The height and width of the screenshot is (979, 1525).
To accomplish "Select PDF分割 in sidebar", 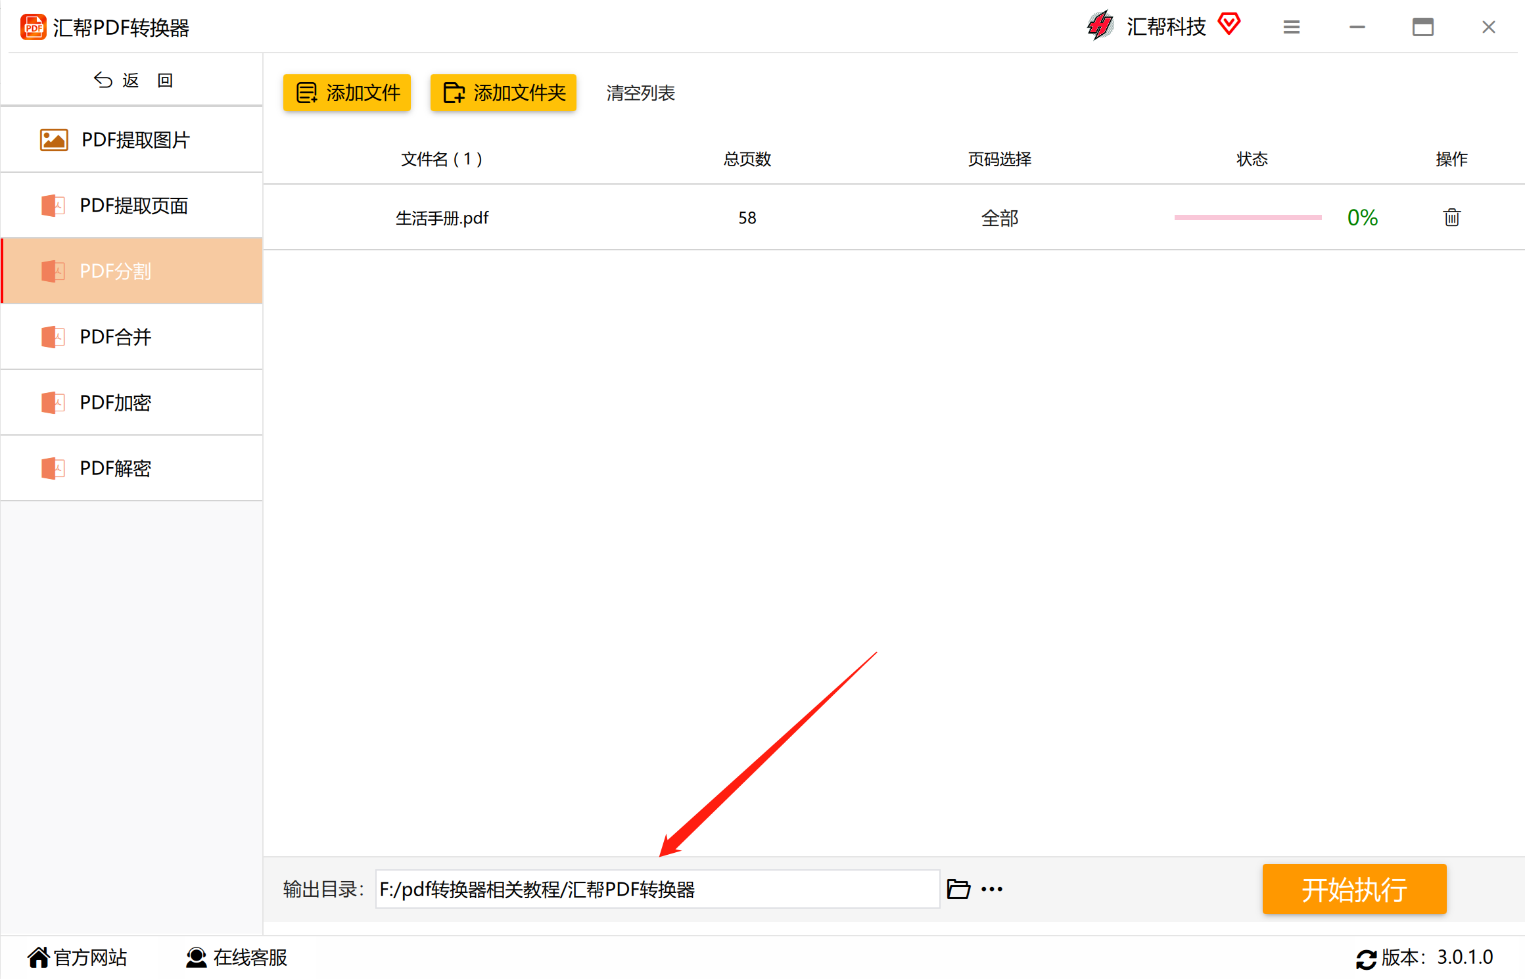I will [x=132, y=271].
